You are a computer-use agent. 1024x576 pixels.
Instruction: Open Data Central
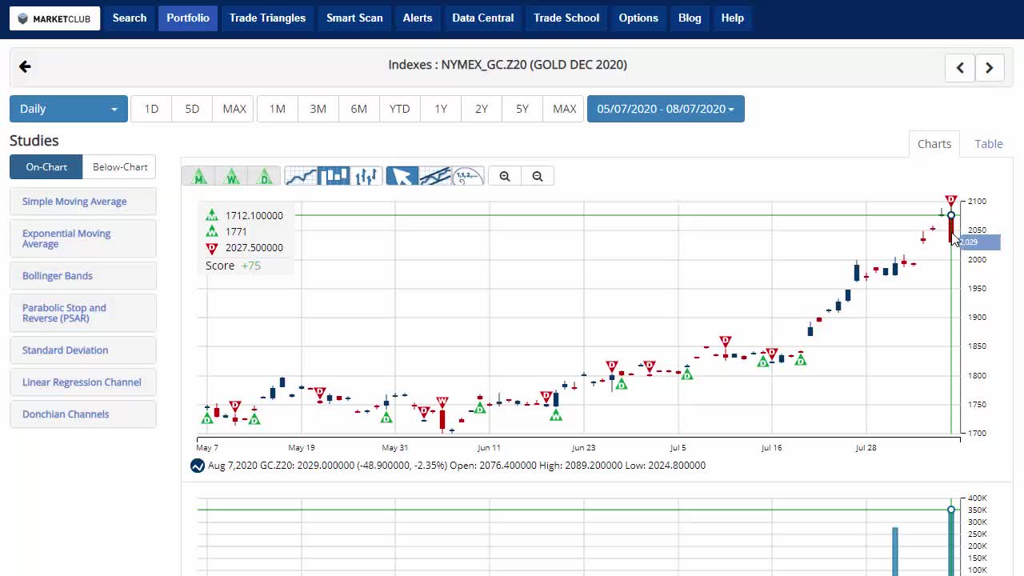[483, 18]
